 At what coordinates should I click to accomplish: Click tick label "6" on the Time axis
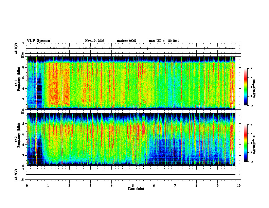(x=154, y=186)
